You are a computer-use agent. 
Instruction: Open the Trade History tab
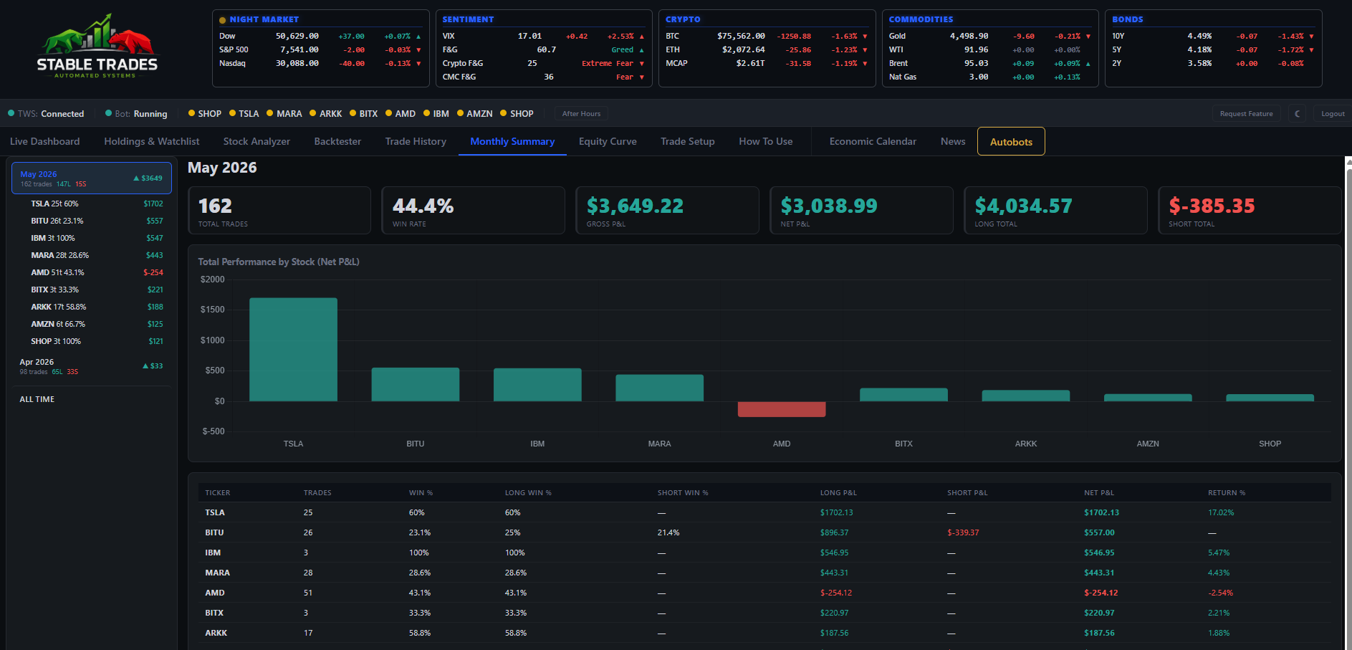416,141
